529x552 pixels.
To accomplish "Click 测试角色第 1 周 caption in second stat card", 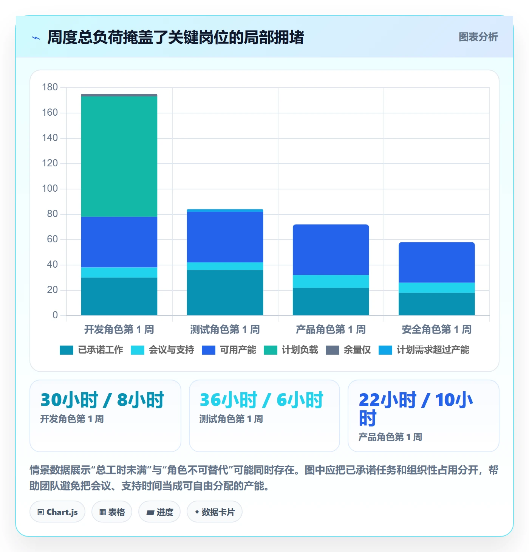I will [231, 419].
